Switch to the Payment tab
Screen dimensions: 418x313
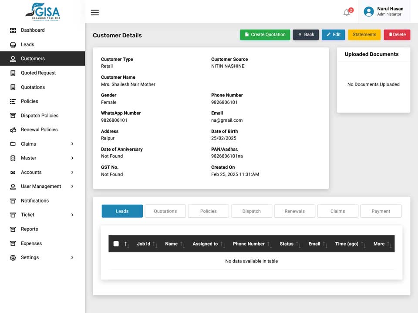click(381, 211)
